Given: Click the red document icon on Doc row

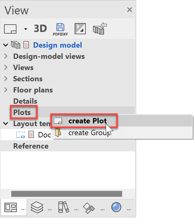Looking at the screenshot, I should (x=31, y=135).
